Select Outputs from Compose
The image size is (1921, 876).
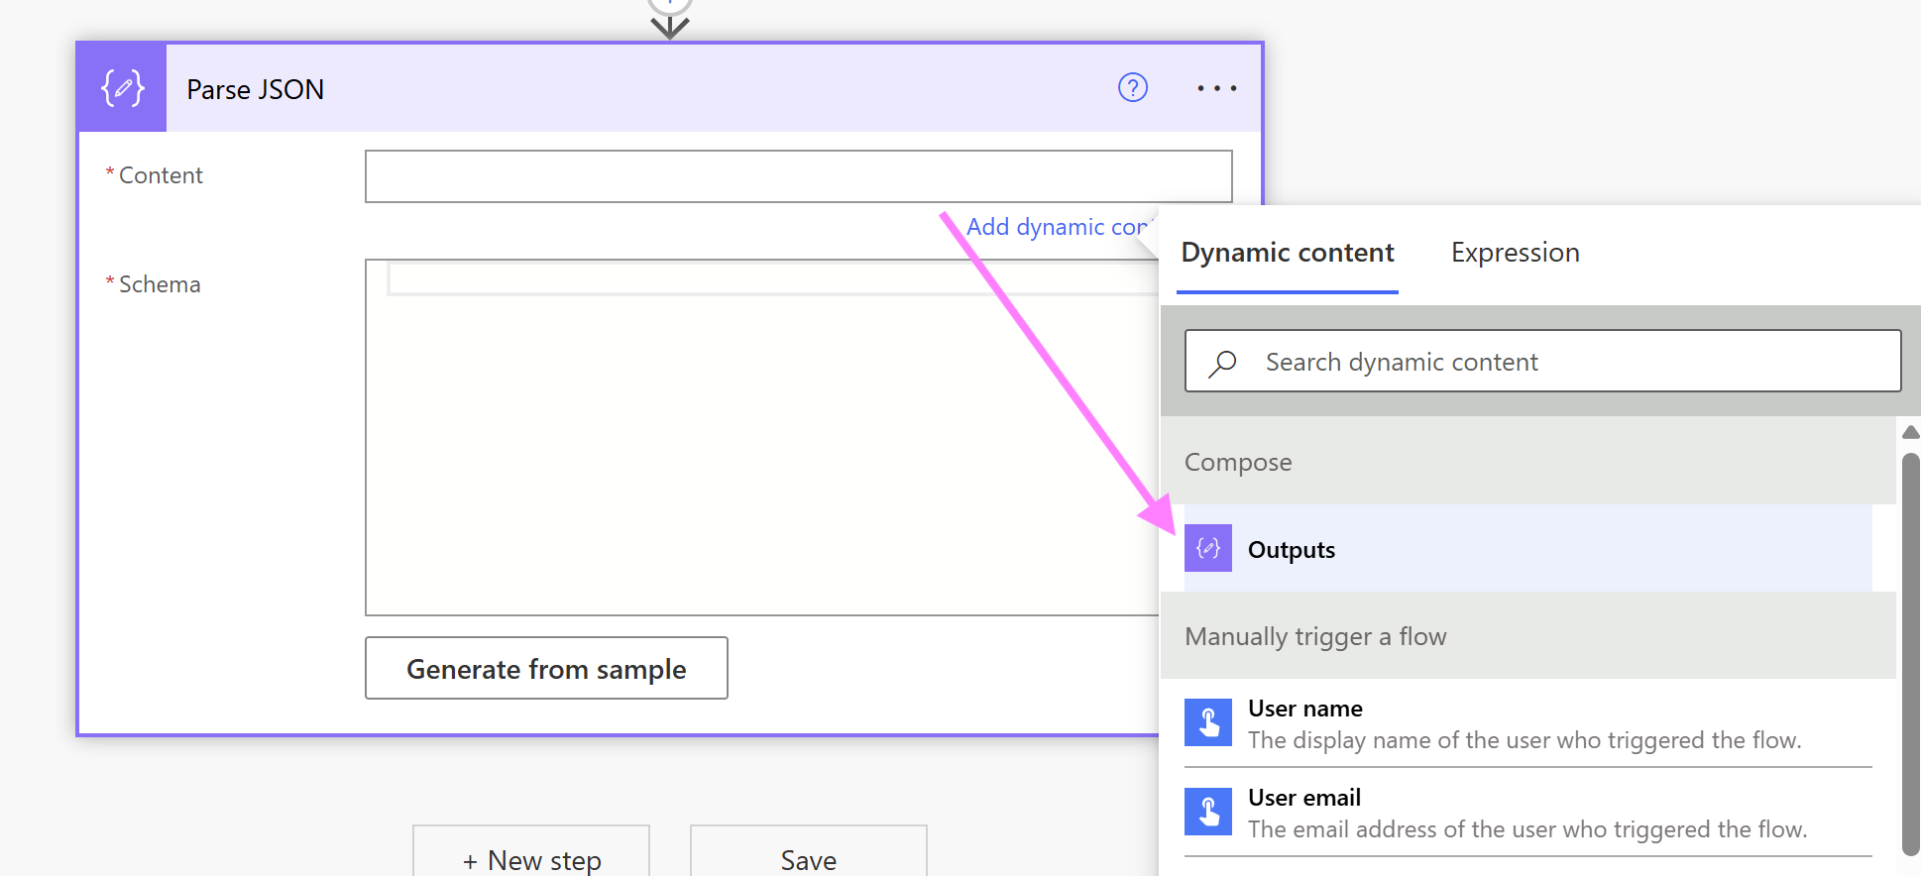click(x=1527, y=548)
